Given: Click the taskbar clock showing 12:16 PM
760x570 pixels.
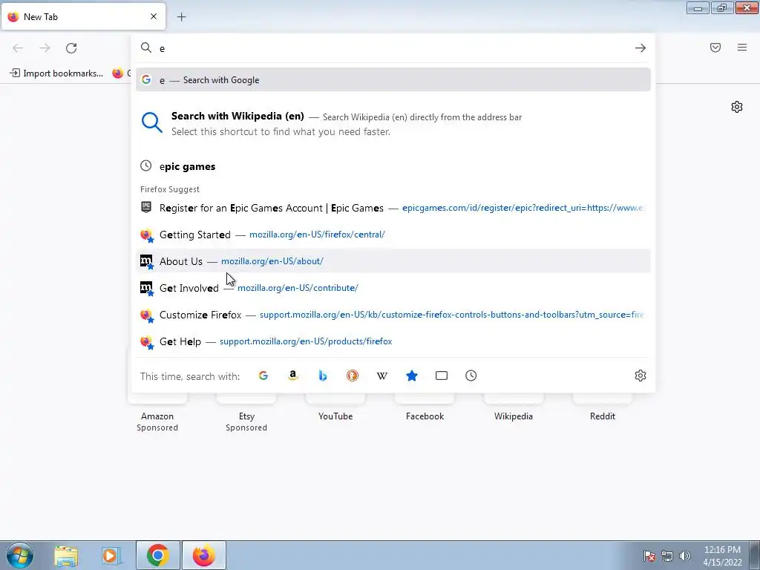Looking at the screenshot, I should click(x=722, y=556).
